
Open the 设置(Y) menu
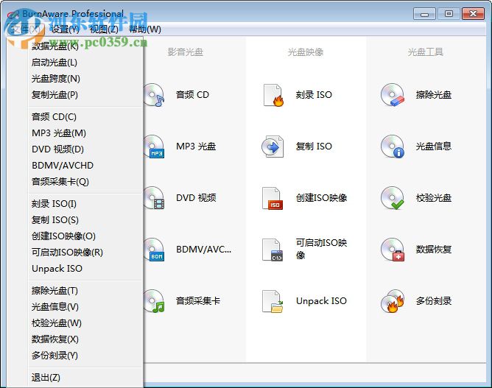click(x=66, y=29)
